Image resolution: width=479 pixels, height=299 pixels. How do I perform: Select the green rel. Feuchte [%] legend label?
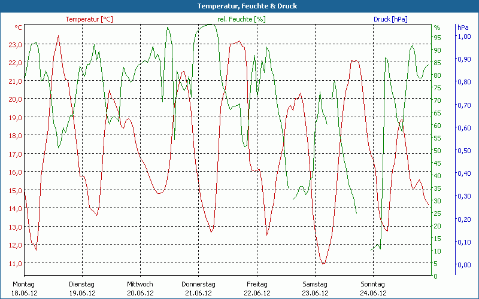tap(241, 19)
